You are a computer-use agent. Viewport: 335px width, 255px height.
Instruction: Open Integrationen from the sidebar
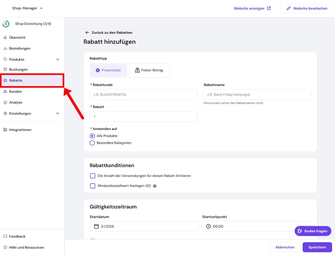click(x=20, y=130)
